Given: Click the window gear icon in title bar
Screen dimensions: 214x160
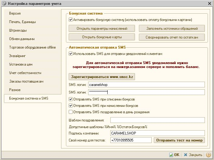Looking at the screenshot, I should coord(4,3).
